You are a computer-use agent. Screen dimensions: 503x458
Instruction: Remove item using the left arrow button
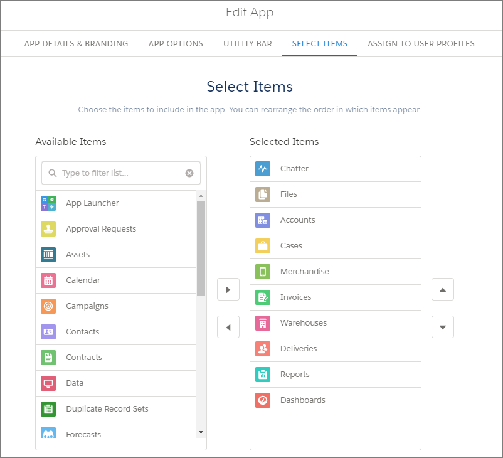[x=228, y=327]
